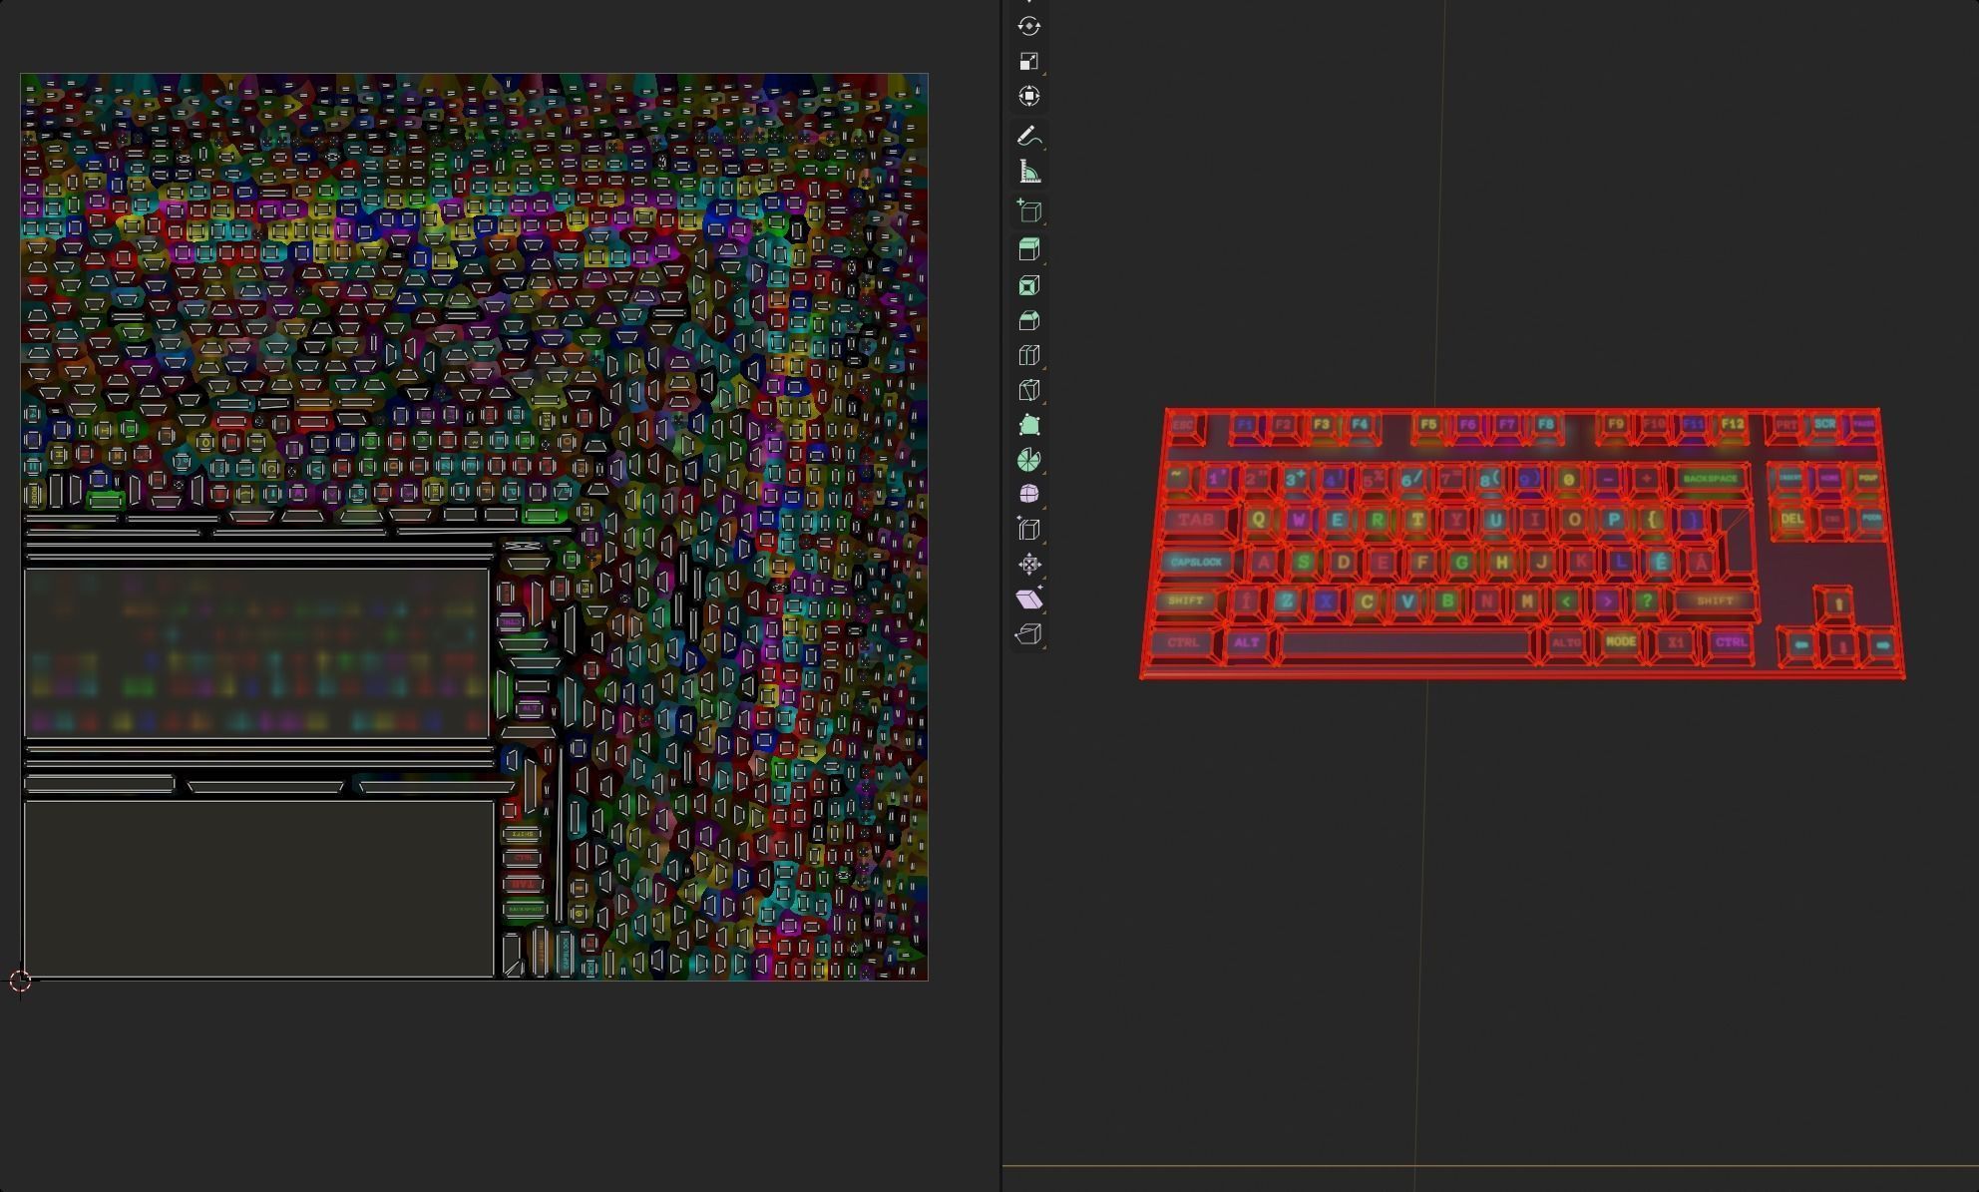Screen dimensions: 1979x1192
Task: Activate the Loop Cut tool
Action: (1028, 356)
